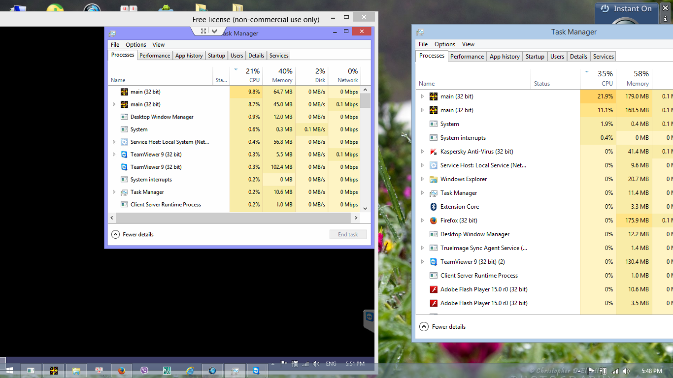Sort by Network column in left Task Manager
673x378 pixels.
coord(344,76)
